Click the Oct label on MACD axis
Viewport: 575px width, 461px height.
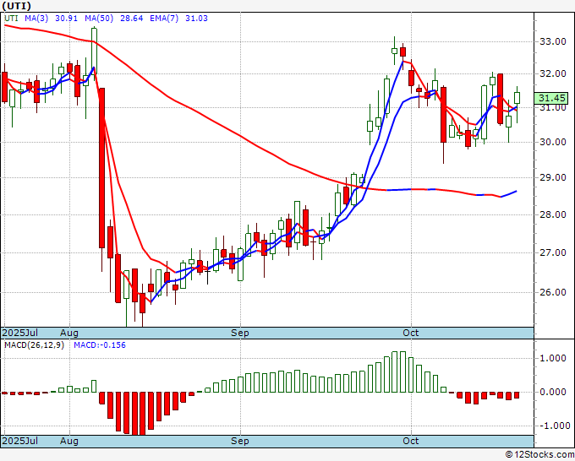point(411,441)
